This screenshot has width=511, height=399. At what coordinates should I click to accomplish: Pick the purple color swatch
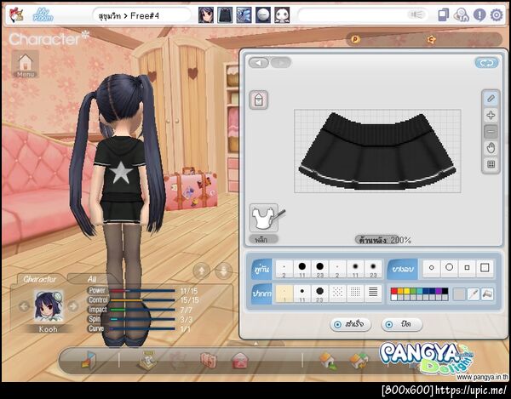439,291
